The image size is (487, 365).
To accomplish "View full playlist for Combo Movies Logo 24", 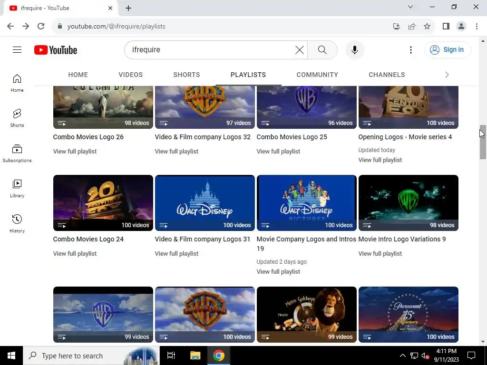I will coord(75,253).
